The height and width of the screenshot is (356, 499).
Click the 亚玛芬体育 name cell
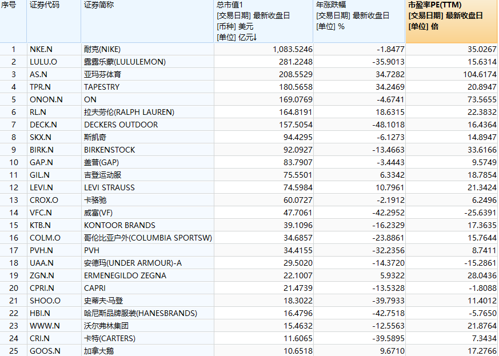pos(147,74)
